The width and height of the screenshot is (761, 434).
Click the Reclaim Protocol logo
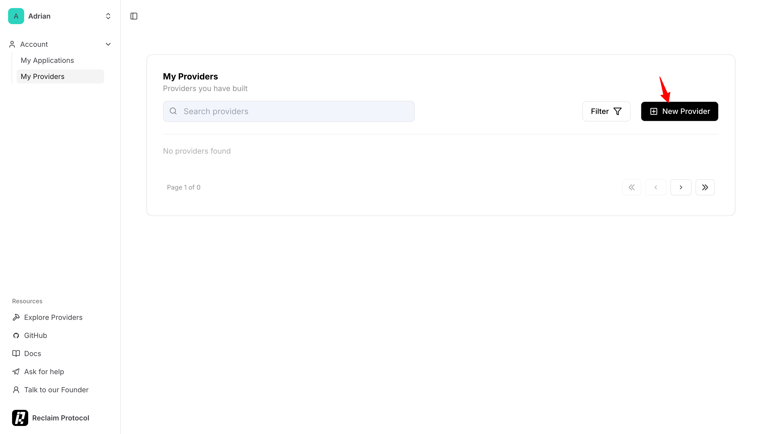tap(20, 418)
